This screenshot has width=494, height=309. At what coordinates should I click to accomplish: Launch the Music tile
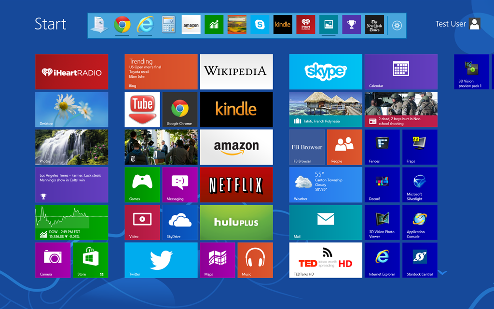pos(255,260)
